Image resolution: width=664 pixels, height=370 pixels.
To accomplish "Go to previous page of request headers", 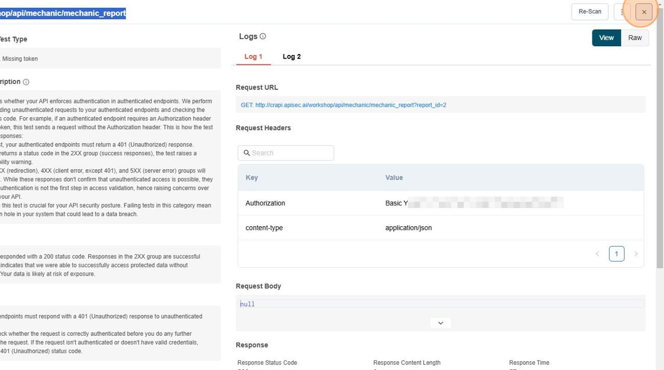I will pyautogui.click(x=597, y=254).
